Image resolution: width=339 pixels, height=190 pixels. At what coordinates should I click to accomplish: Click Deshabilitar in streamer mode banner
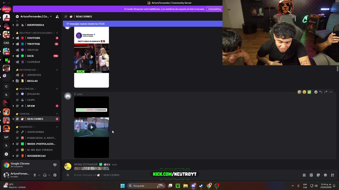(x=215, y=9)
